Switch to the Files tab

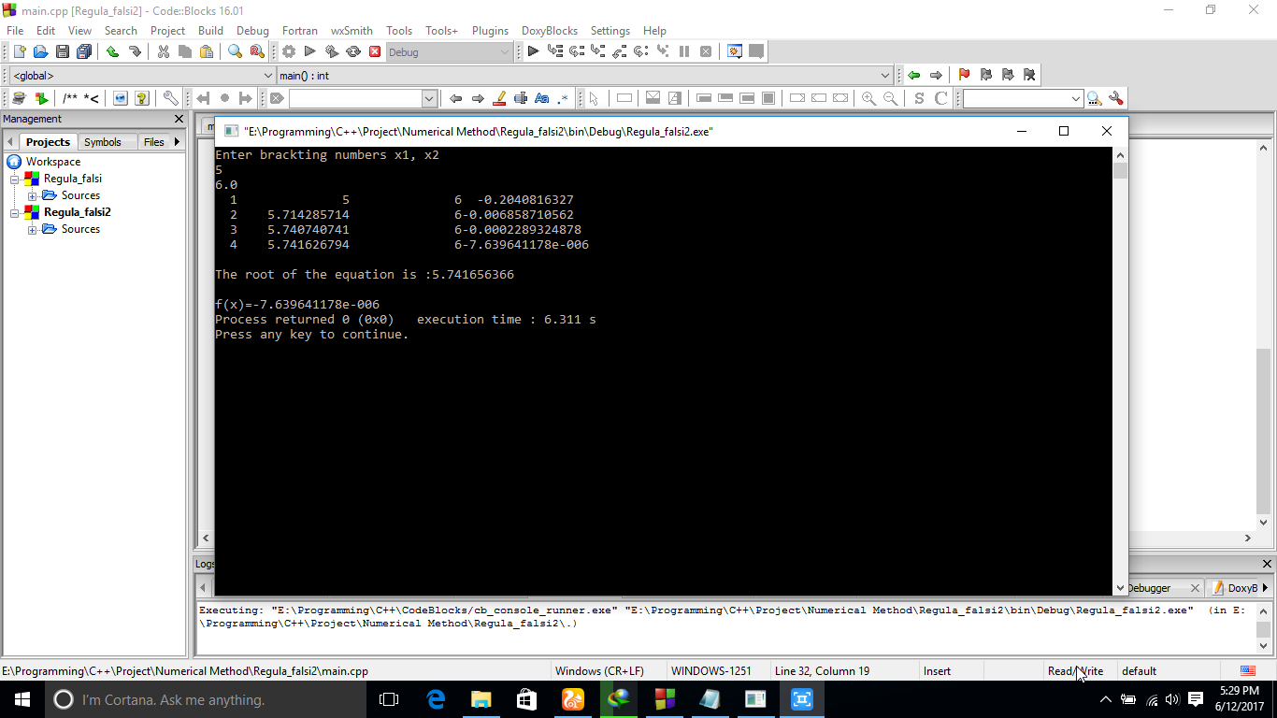[154, 142]
